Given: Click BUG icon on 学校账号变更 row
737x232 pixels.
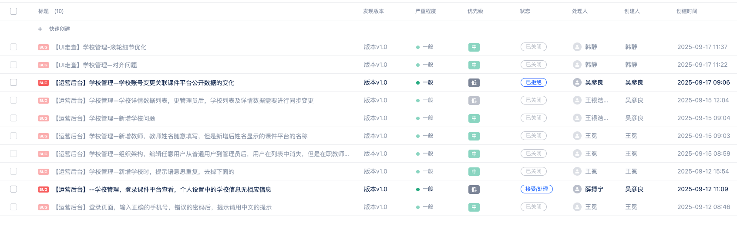Looking at the screenshot, I should (x=44, y=83).
